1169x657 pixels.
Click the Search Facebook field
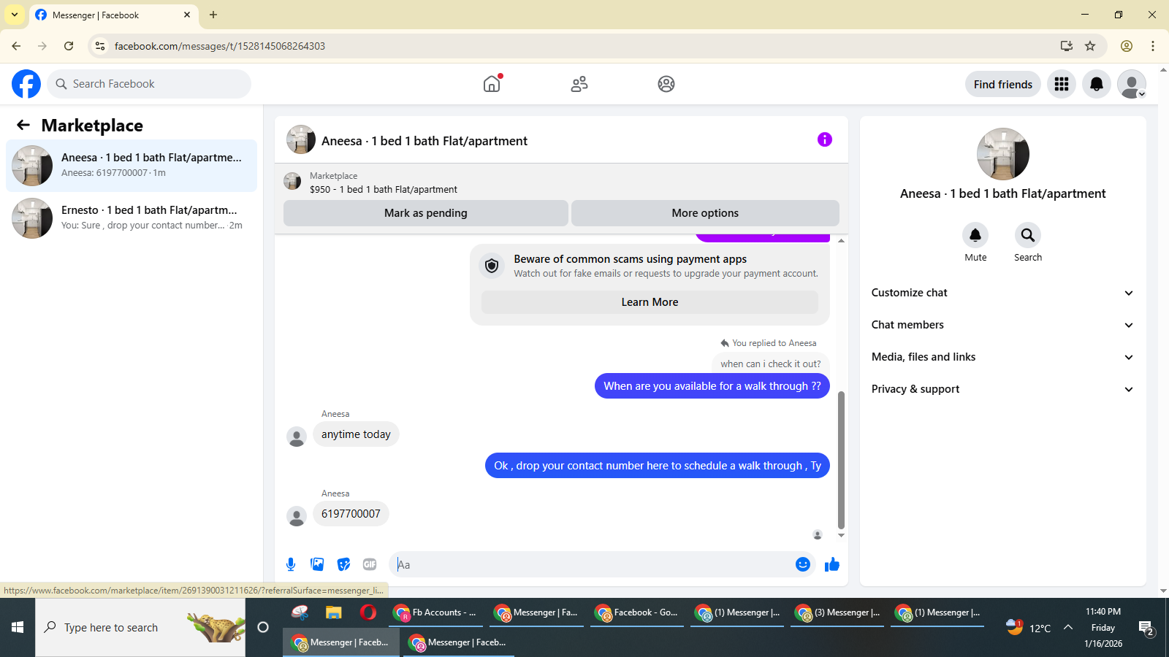tap(149, 84)
